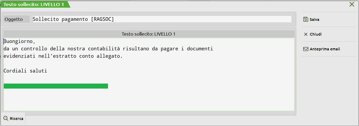Click the Salva floppy disk icon
This screenshot has height=126, width=359.
point(306,20)
